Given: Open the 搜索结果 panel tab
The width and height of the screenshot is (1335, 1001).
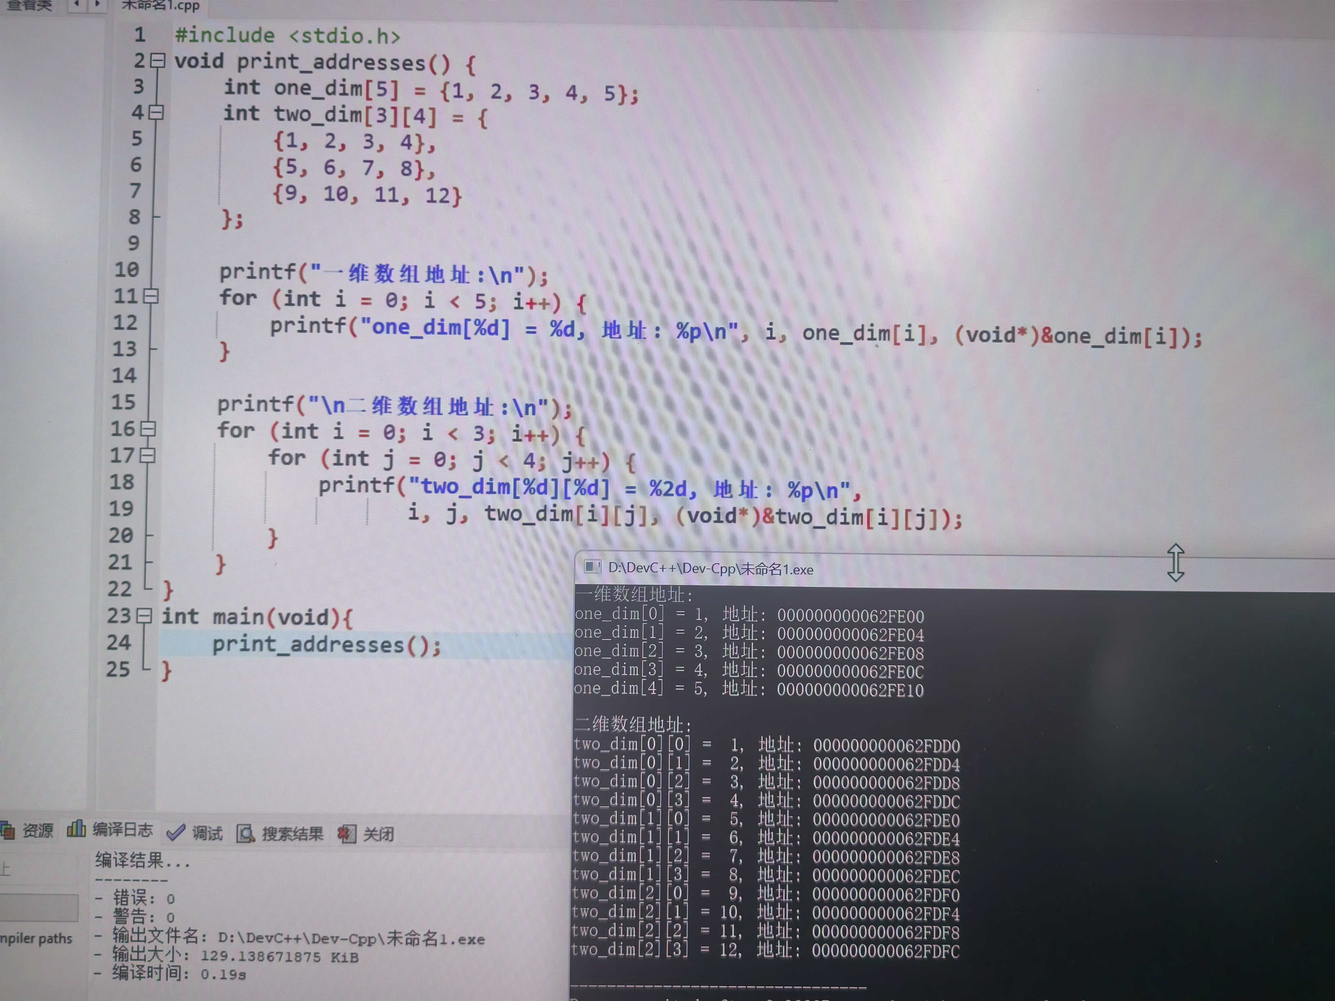Looking at the screenshot, I should (x=292, y=834).
